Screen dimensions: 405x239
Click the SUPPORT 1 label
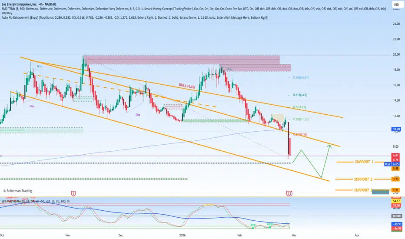pos(364,162)
